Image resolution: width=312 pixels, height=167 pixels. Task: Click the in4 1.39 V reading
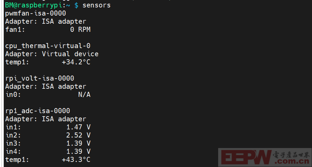[48, 151]
